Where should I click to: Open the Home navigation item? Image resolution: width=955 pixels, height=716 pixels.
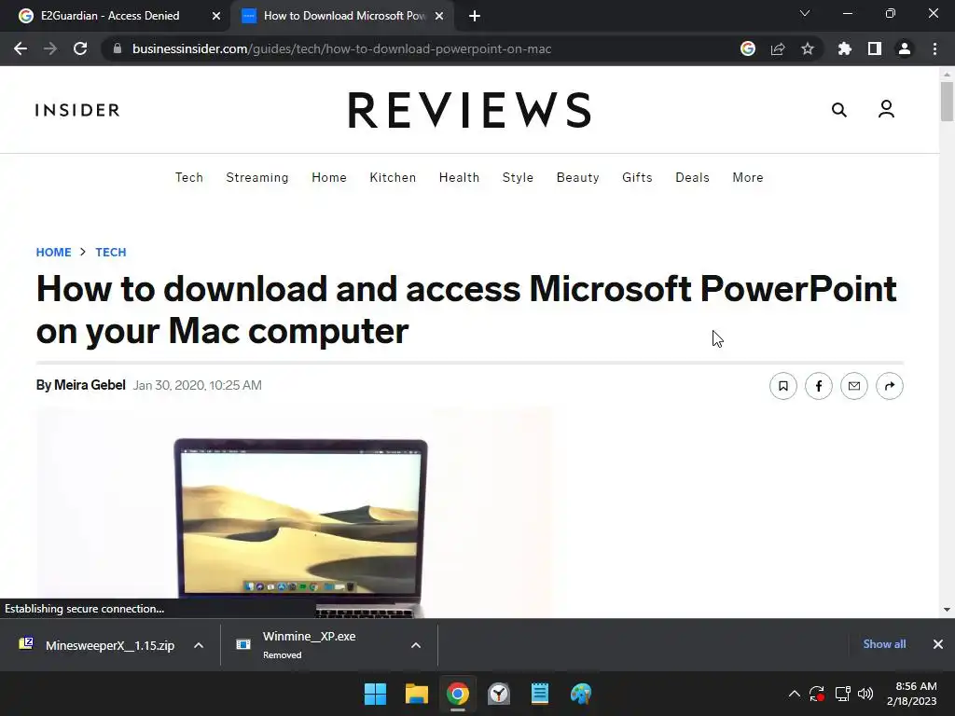tap(329, 178)
